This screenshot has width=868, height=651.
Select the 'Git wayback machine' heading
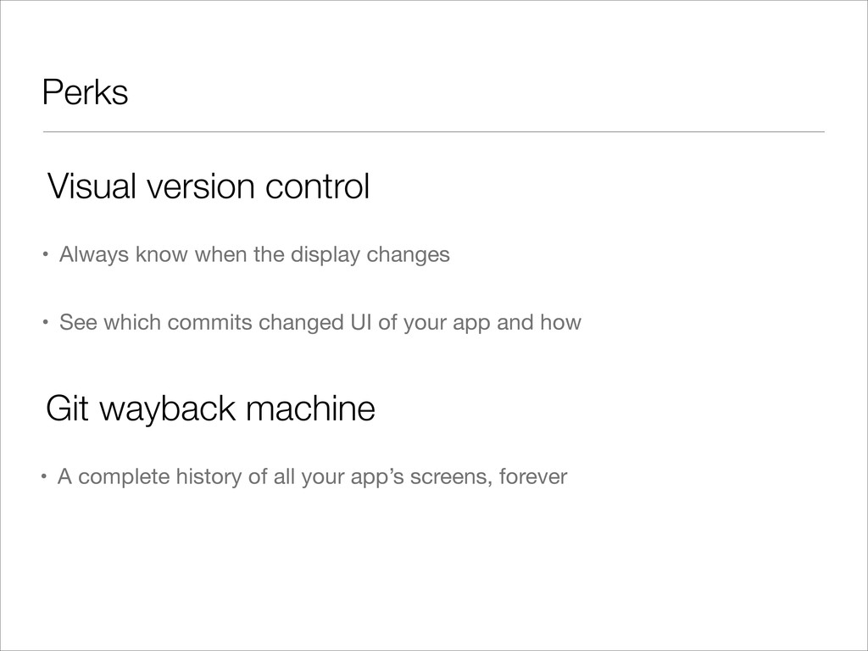[x=210, y=409]
